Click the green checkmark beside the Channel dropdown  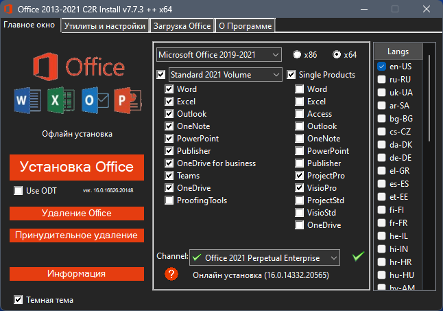click(358, 256)
